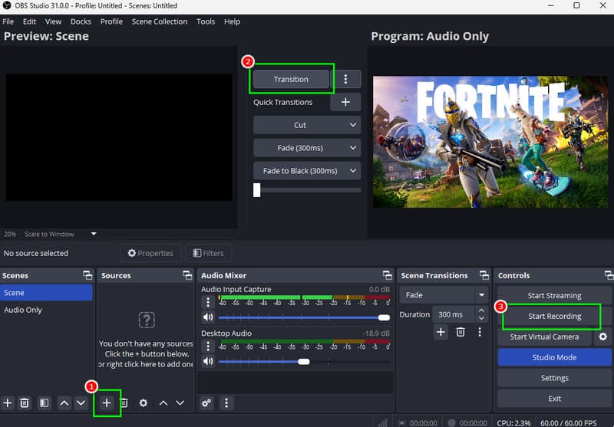Select the 'Scene' item in Scenes list
Screen dimensions: 614x427
click(x=46, y=293)
